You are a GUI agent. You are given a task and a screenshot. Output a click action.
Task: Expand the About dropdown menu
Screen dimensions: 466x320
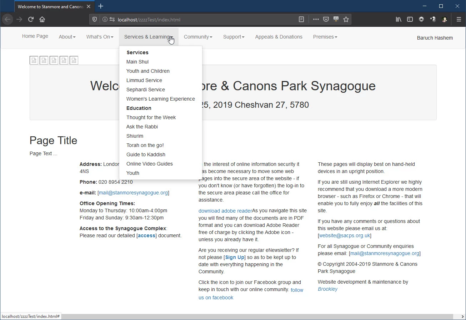[x=67, y=37]
